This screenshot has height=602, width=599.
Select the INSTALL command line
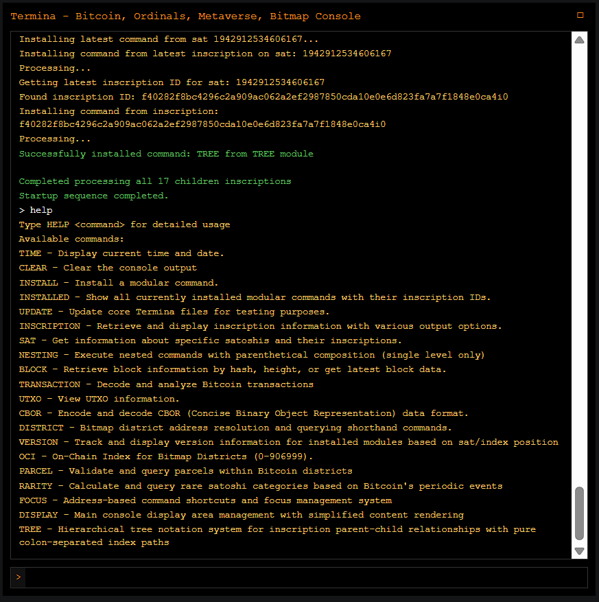pyautogui.click(x=119, y=282)
